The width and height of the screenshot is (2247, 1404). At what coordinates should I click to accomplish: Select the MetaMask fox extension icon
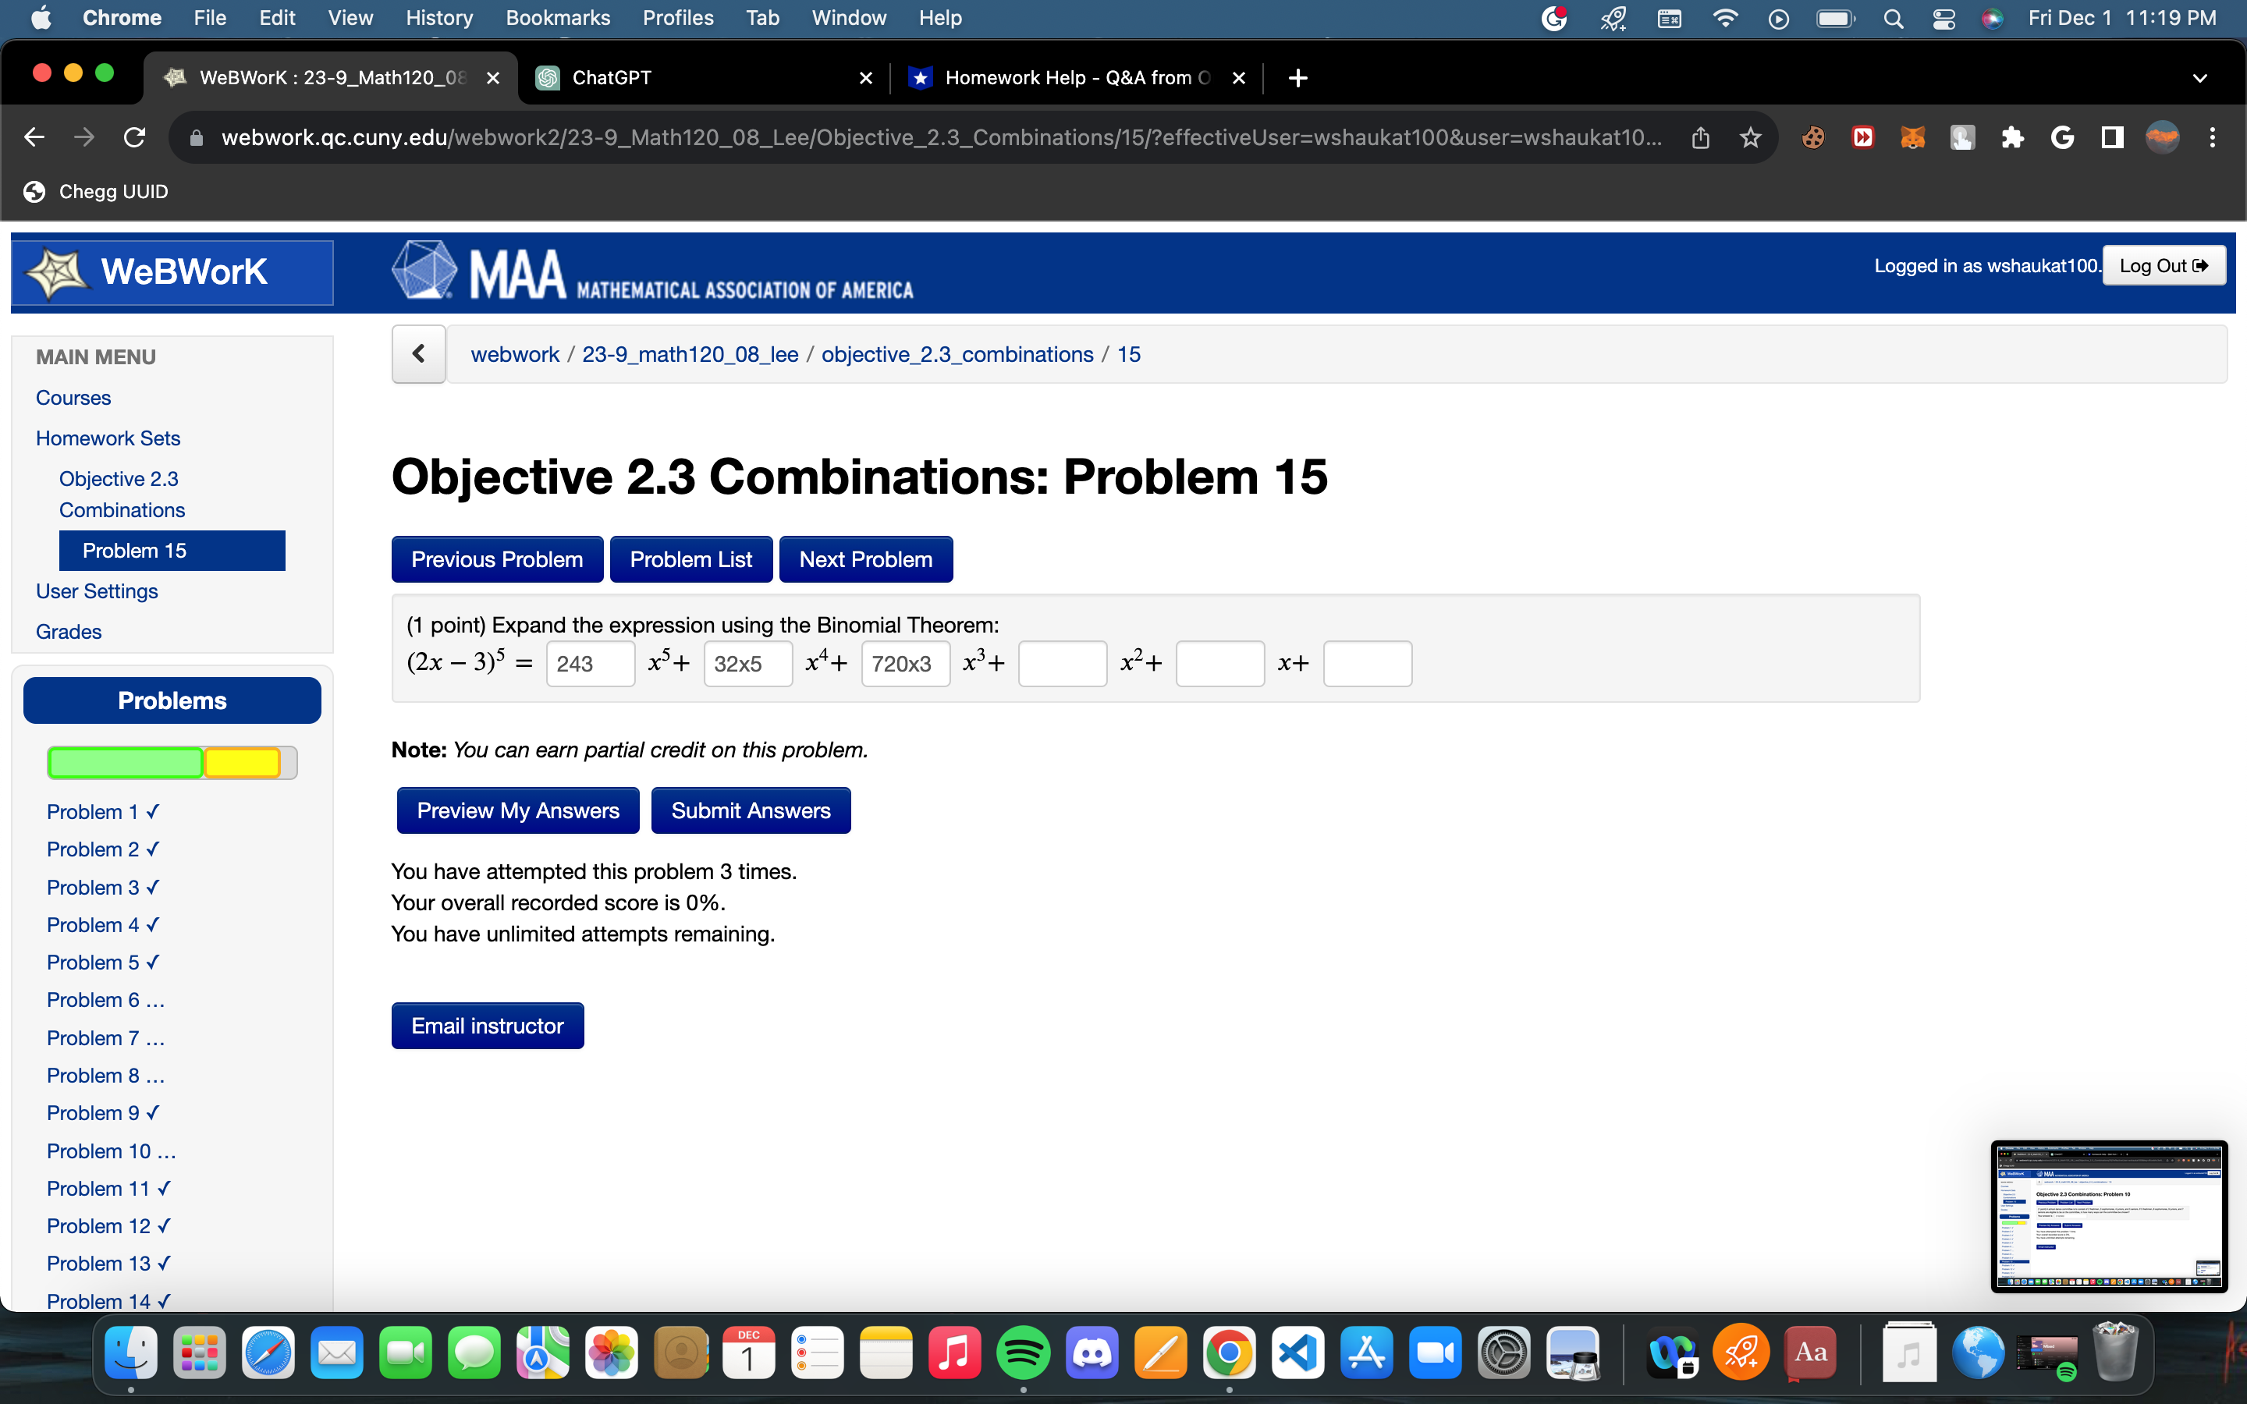pos(1913,136)
